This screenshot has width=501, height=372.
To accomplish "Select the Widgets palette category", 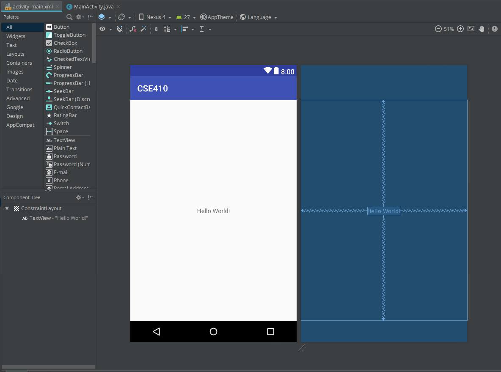I will point(16,36).
